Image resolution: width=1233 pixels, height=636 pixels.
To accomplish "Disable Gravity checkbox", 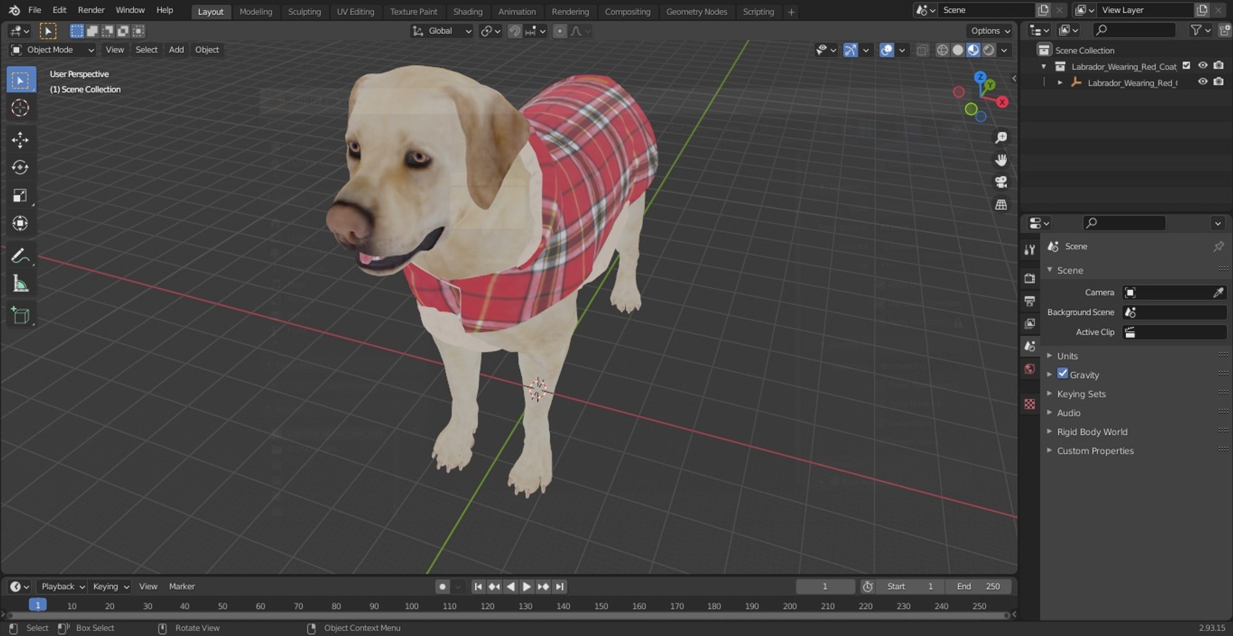I will coord(1063,374).
